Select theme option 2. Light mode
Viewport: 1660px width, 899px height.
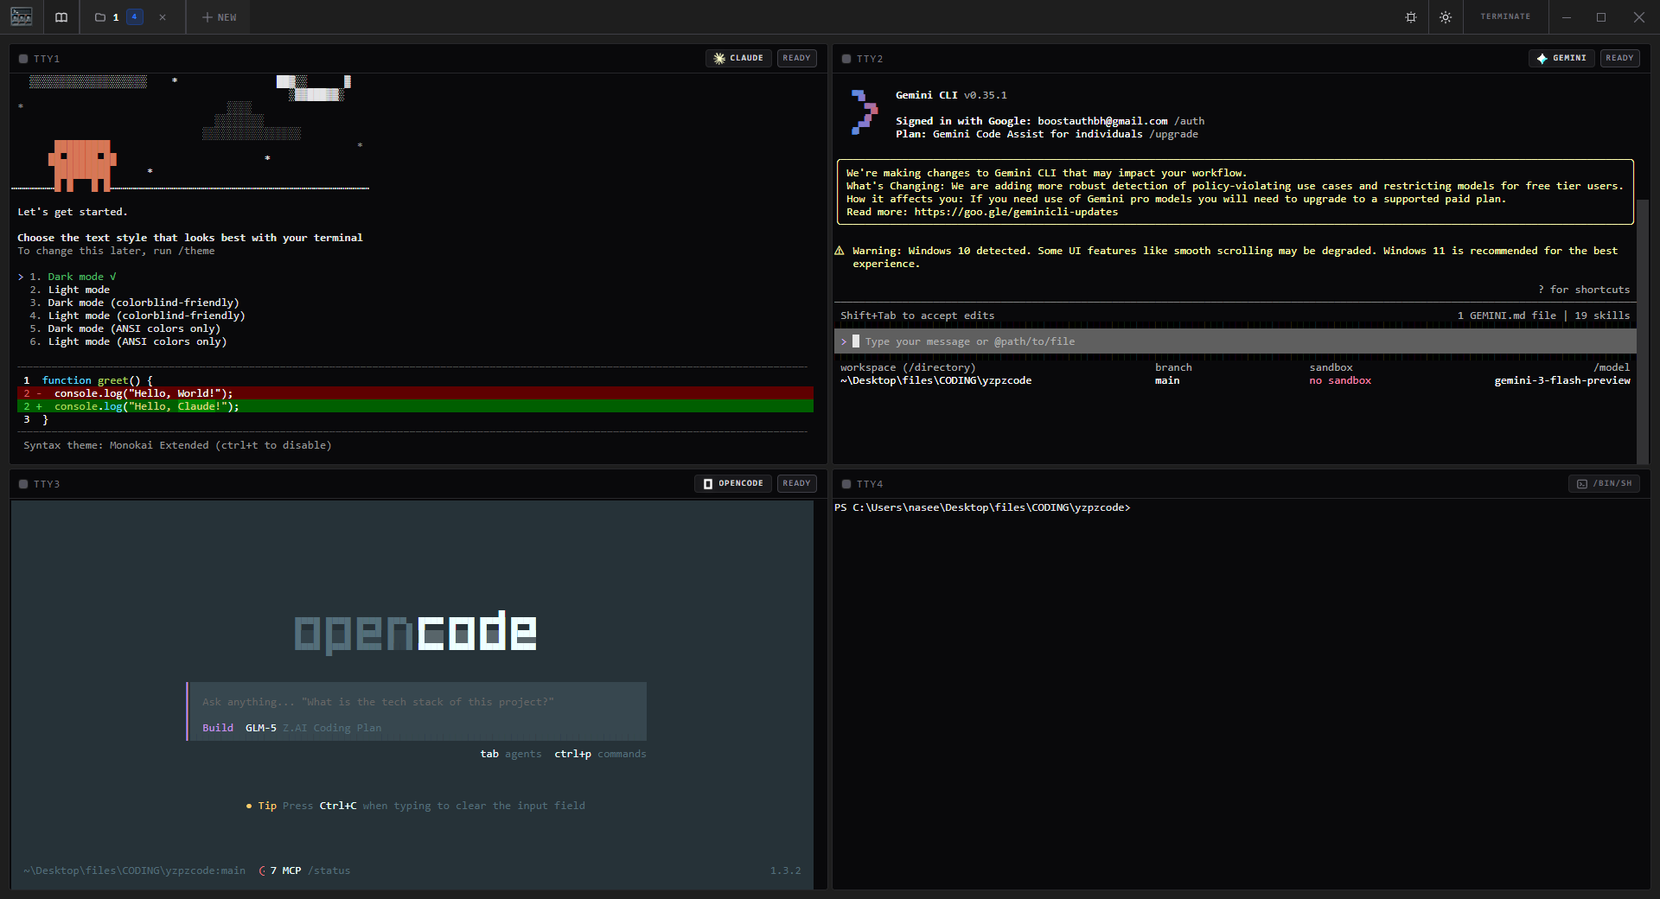pyautogui.click(x=70, y=290)
